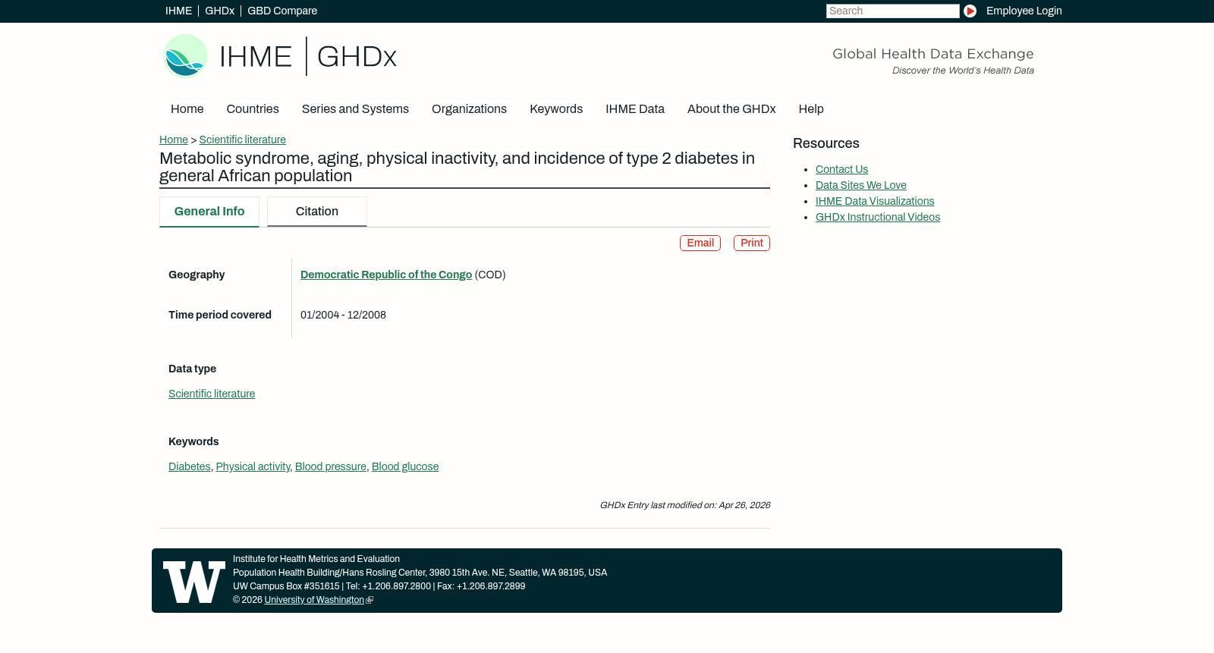Screen dimensions: 1214x653
Task: Open Democratic Republic of the Congo link
Action: click(x=386, y=275)
